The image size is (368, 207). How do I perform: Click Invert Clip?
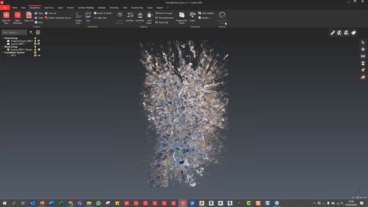coord(162,22)
